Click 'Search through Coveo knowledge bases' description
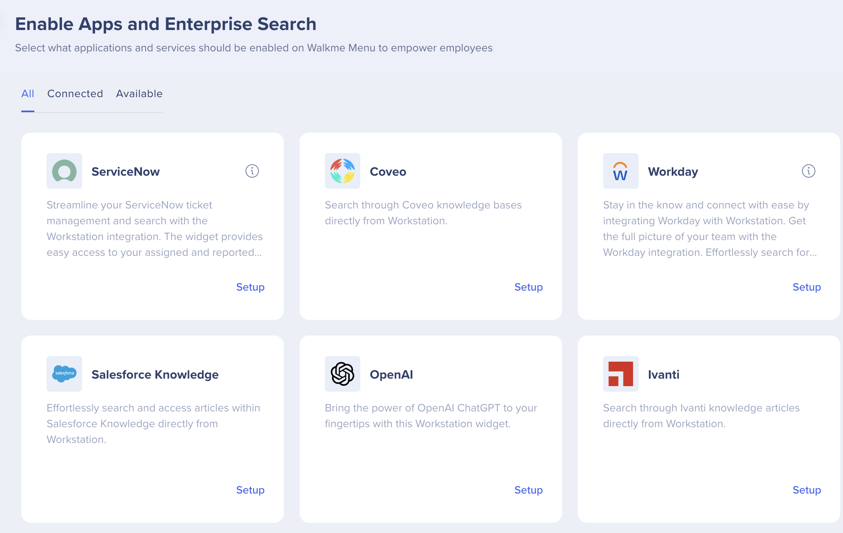843x533 pixels. pyautogui.click(x=423, y=213)
